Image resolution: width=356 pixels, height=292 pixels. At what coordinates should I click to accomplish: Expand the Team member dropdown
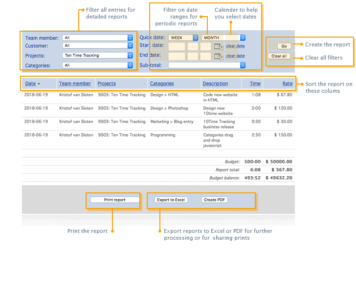pos(98,38)
